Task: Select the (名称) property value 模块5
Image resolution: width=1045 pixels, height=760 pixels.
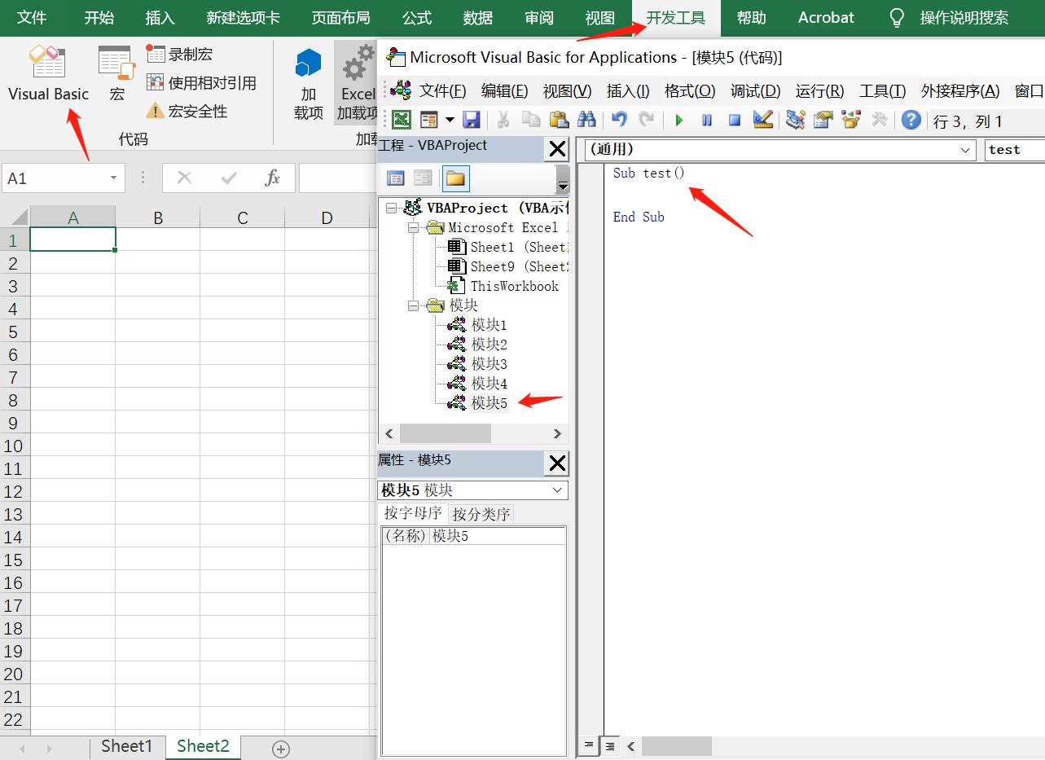Action: click(x=497, y=536)
